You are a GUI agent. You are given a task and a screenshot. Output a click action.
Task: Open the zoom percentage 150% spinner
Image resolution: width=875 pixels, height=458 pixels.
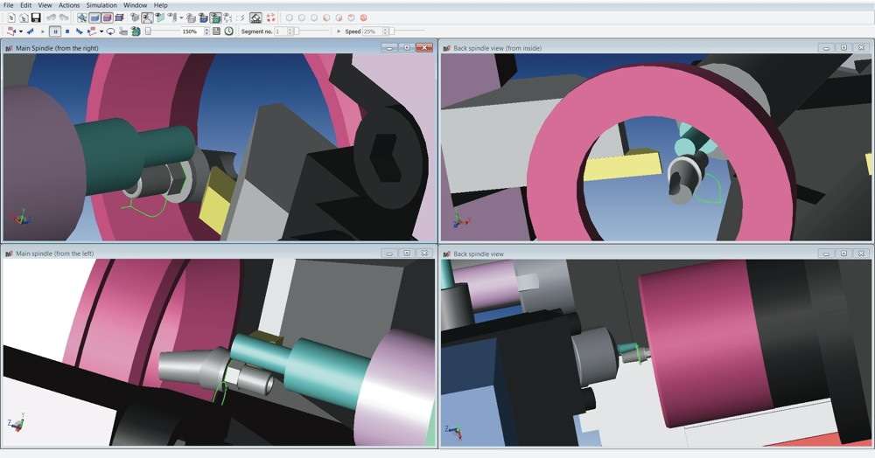206,31
